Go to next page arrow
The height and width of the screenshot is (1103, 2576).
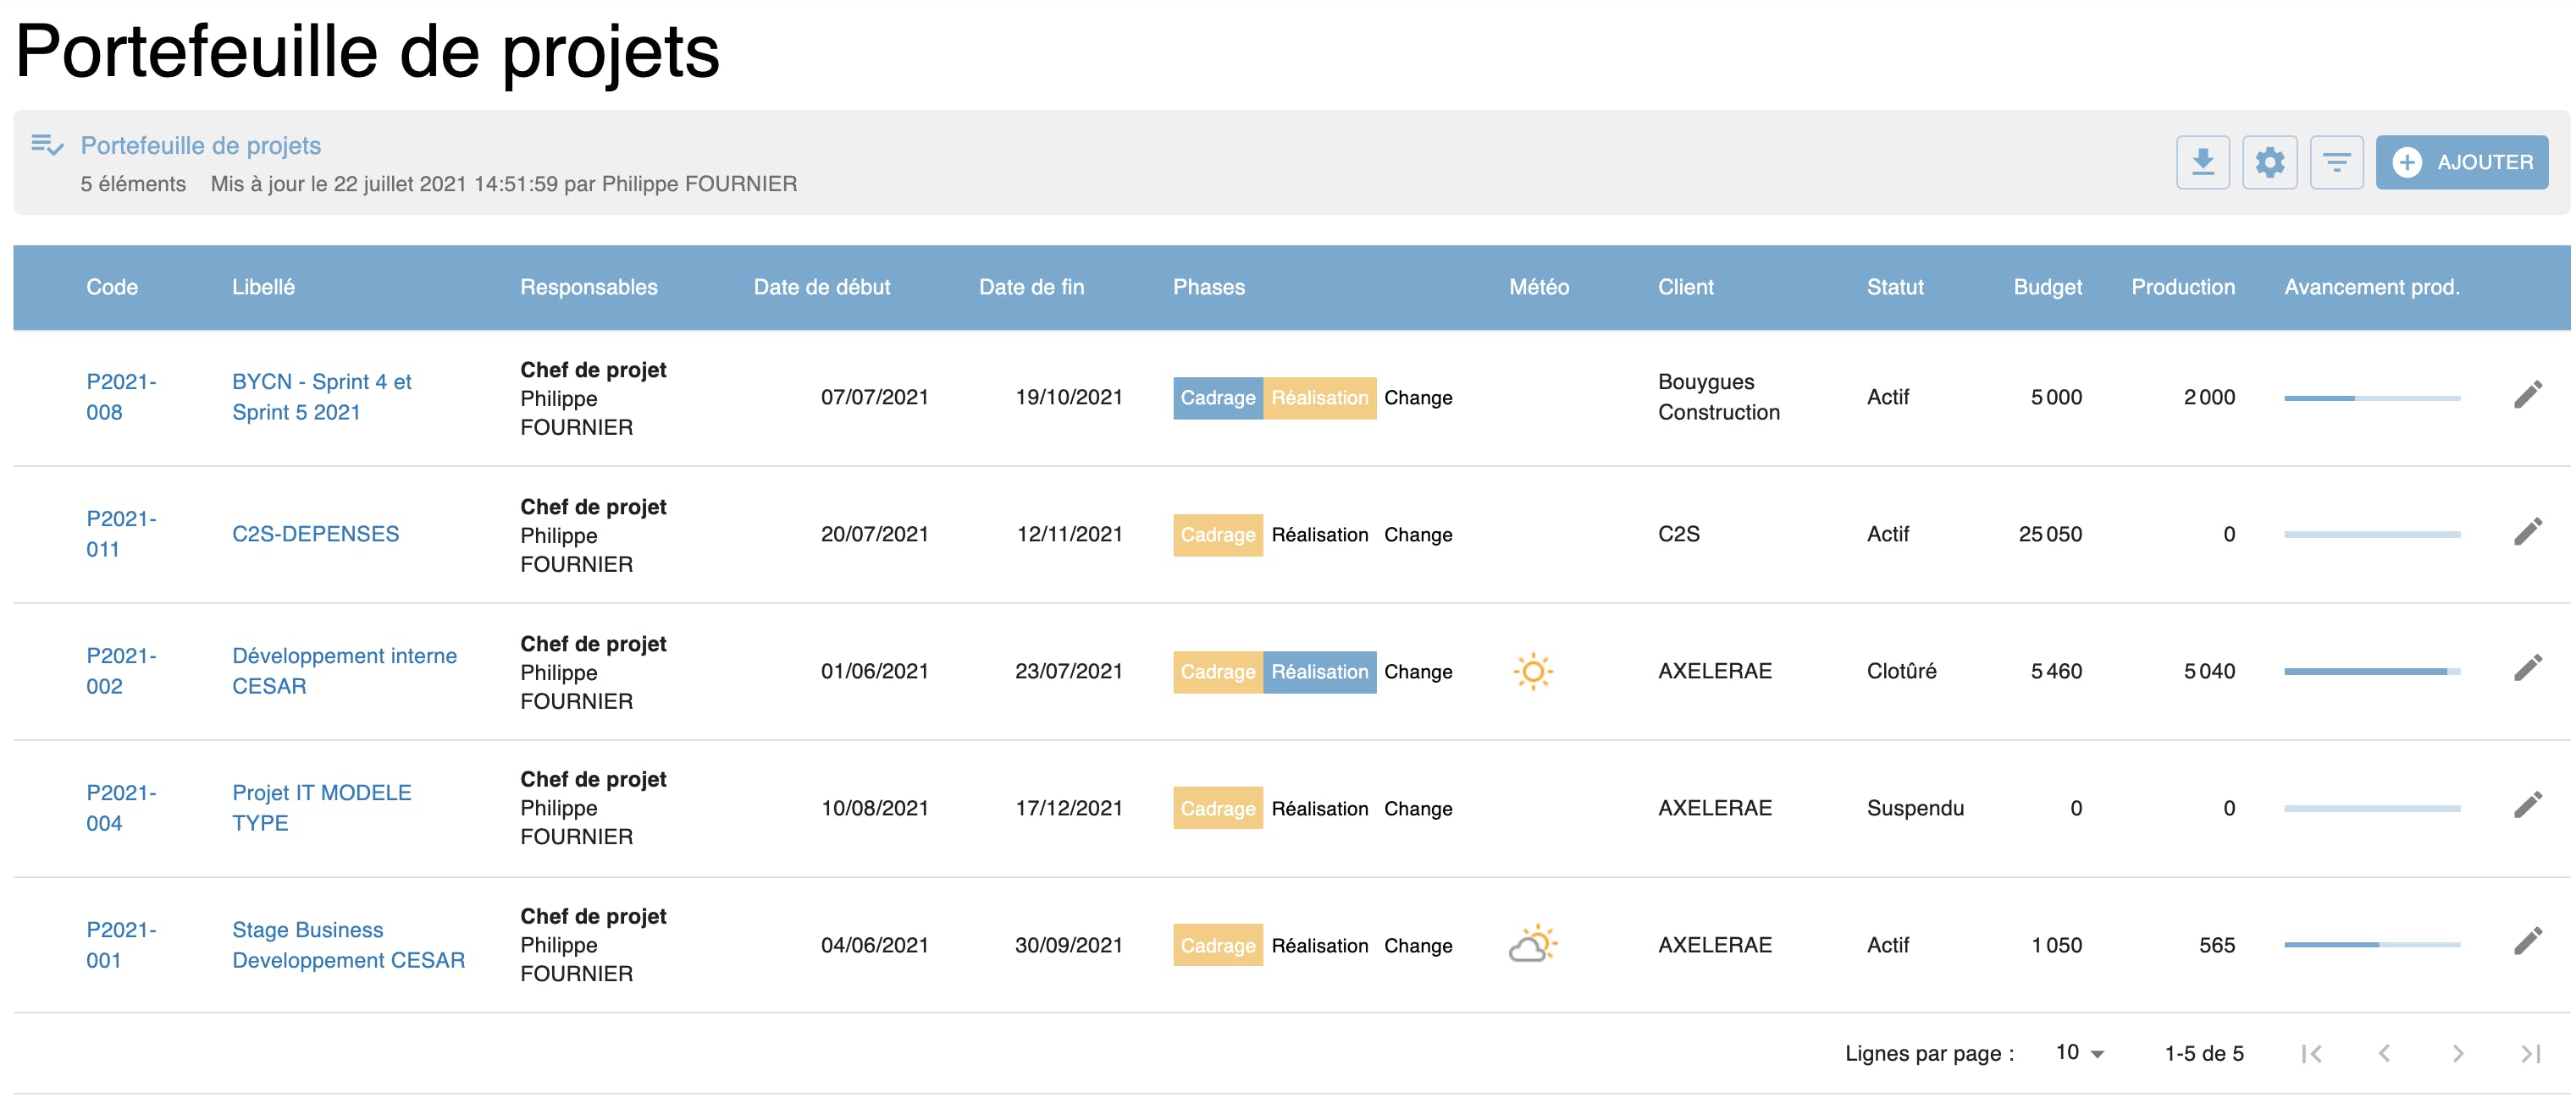2457,1053
